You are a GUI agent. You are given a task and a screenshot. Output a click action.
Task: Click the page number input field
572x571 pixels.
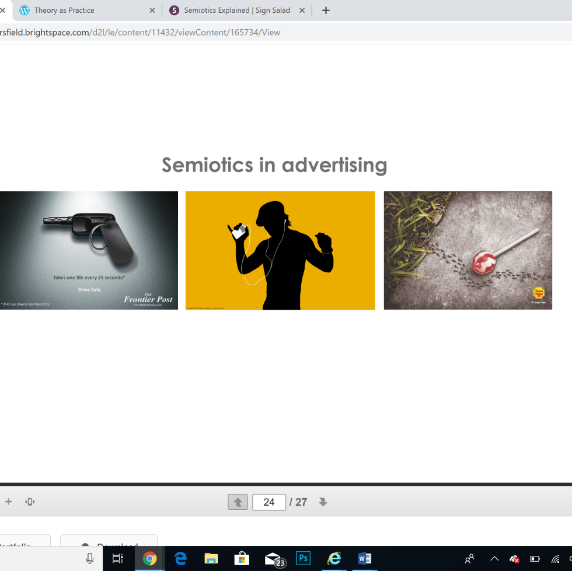268,502
